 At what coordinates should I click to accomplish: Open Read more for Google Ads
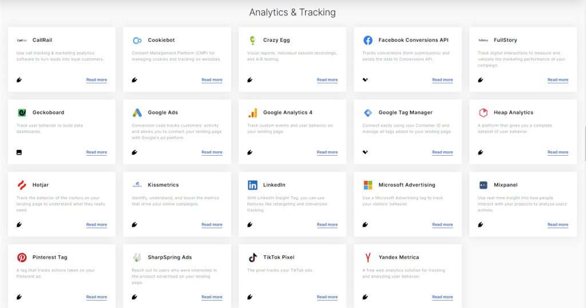point(212,152)
